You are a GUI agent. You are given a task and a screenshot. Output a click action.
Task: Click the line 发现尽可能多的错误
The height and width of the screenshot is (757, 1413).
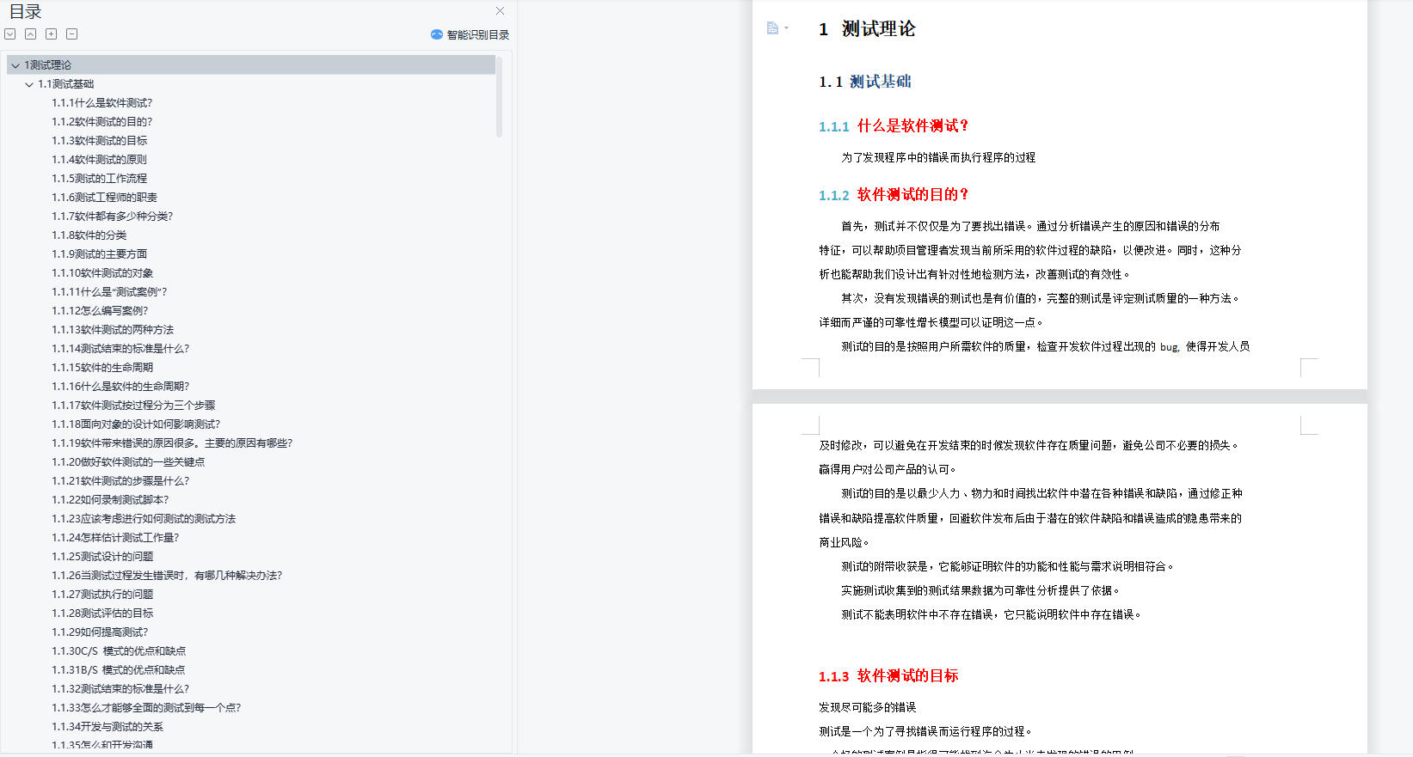[867, 707]
